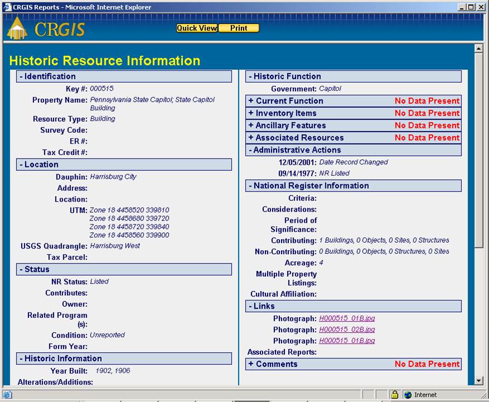
Task: Click the Condition value Unreported
Action: pos(107,335)
